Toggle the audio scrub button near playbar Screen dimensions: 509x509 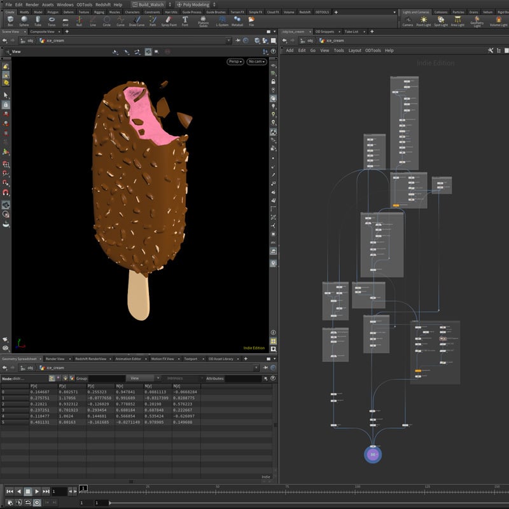click(19, 503)
